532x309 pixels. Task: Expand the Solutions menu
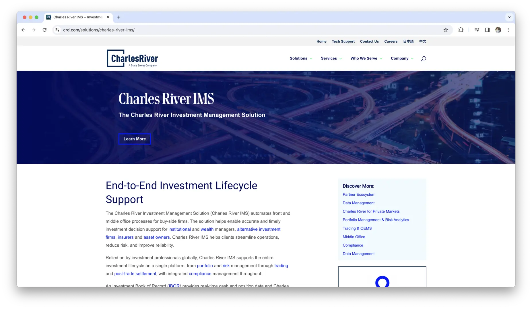pyautogui.click(x=301, y=58)
